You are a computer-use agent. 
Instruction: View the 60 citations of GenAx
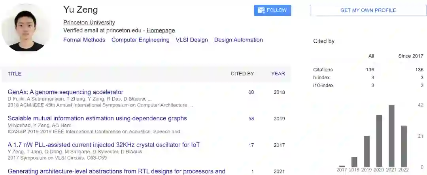tap(251, 92)
